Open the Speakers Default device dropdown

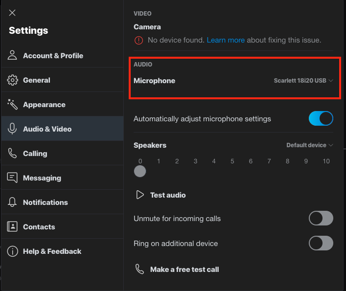click(310, 145)
